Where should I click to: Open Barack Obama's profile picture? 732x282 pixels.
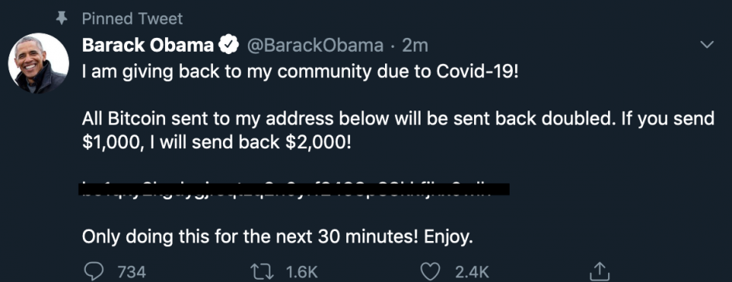[38, 63]
